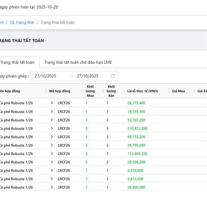
Task: Click the Khối lượng Mua column header
Action: (x=90, y=91)
